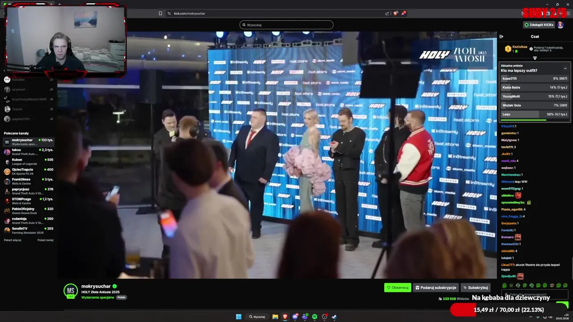Open takuu recommended channel

(29, 152)
